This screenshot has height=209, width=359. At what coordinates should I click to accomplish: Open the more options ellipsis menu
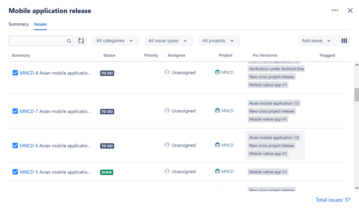point(335,10)
